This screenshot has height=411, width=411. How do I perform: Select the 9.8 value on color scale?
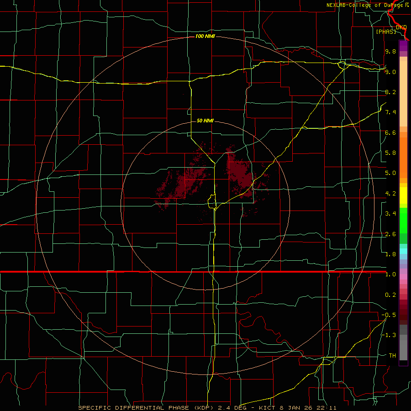pos(390,51)
